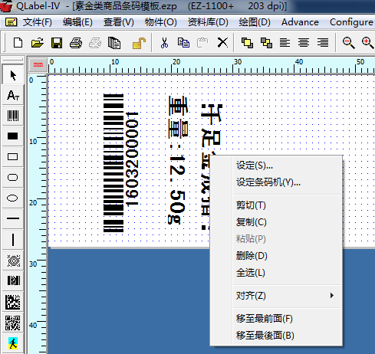Select the filled rectangle tool
Viewport: 375px width, 354px height.
(x=13, y=136)
